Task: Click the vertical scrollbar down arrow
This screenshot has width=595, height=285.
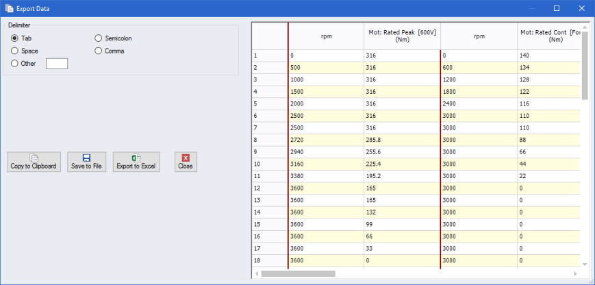Action: [x=584, y=264]
